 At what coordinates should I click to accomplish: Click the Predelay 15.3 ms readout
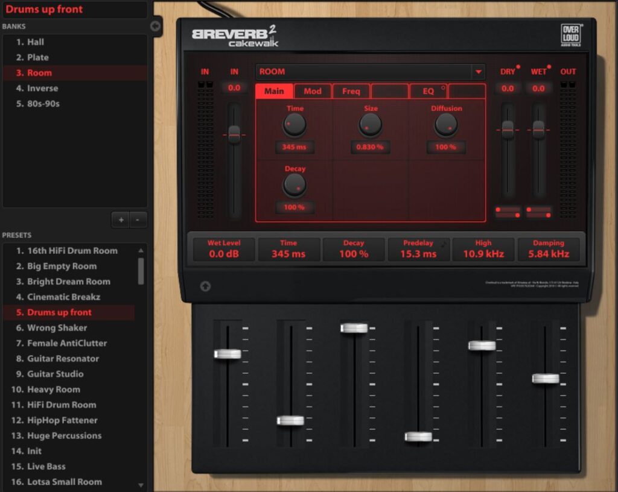[418, 249]
